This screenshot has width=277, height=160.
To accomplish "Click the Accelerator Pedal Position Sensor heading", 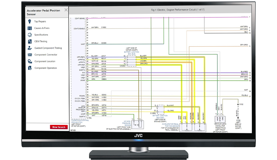I will [43, 12].
